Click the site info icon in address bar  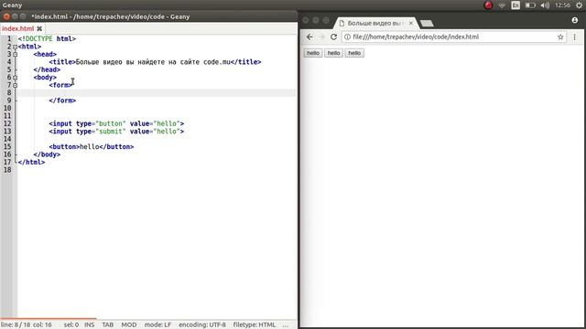pos(347,37)
